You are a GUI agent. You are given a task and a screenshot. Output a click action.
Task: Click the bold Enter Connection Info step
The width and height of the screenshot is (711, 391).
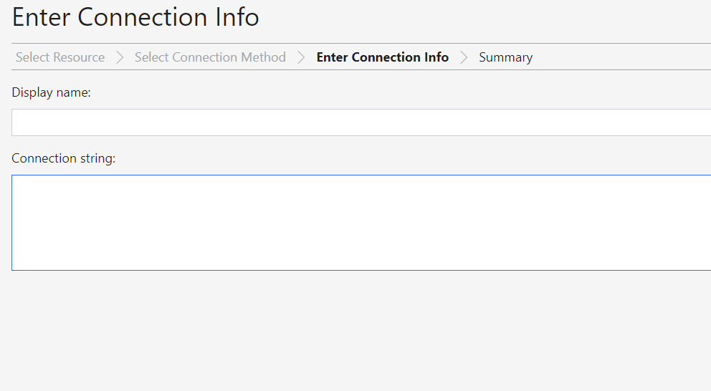point(382,57)
